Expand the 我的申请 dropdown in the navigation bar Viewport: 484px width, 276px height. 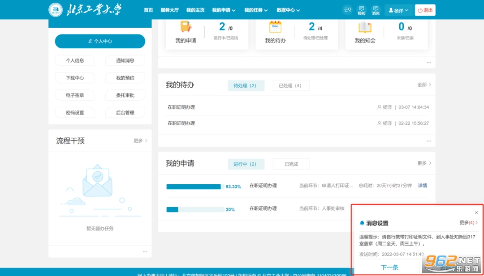tap(224, 10)
